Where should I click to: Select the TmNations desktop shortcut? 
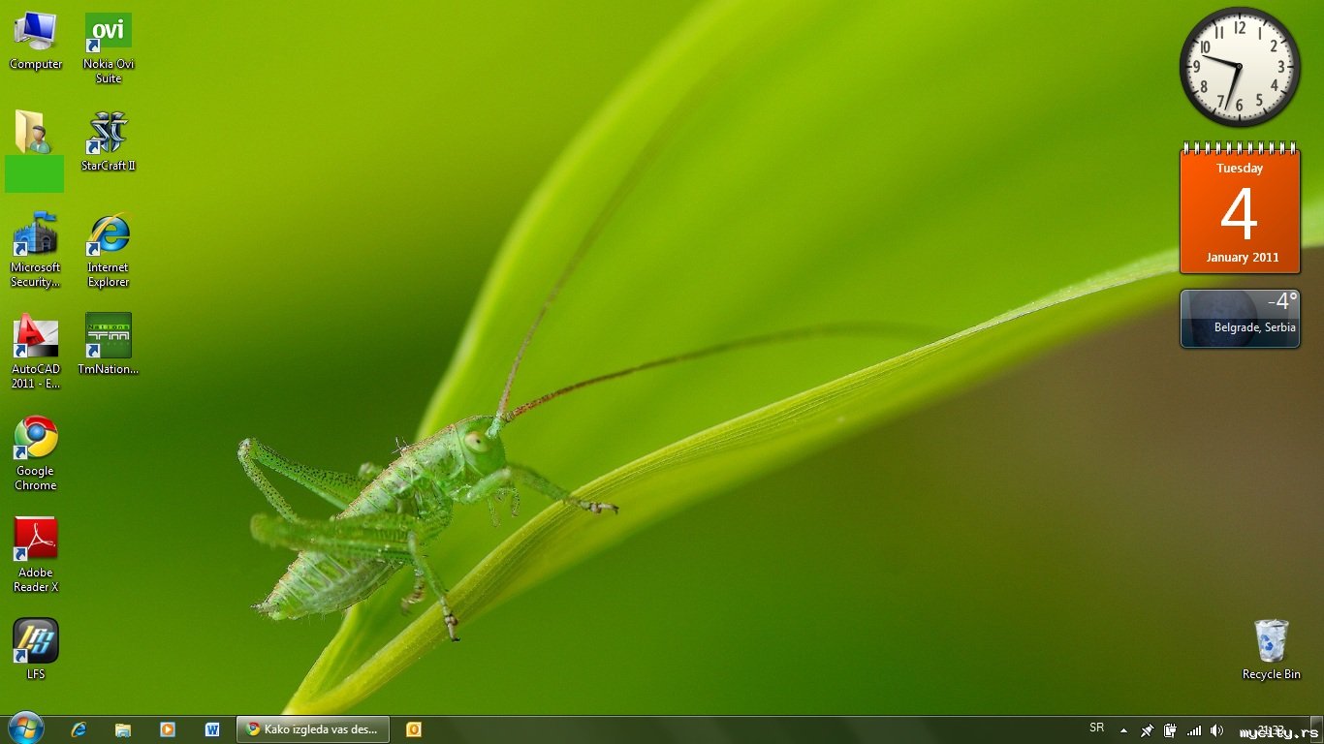(109, 344)
